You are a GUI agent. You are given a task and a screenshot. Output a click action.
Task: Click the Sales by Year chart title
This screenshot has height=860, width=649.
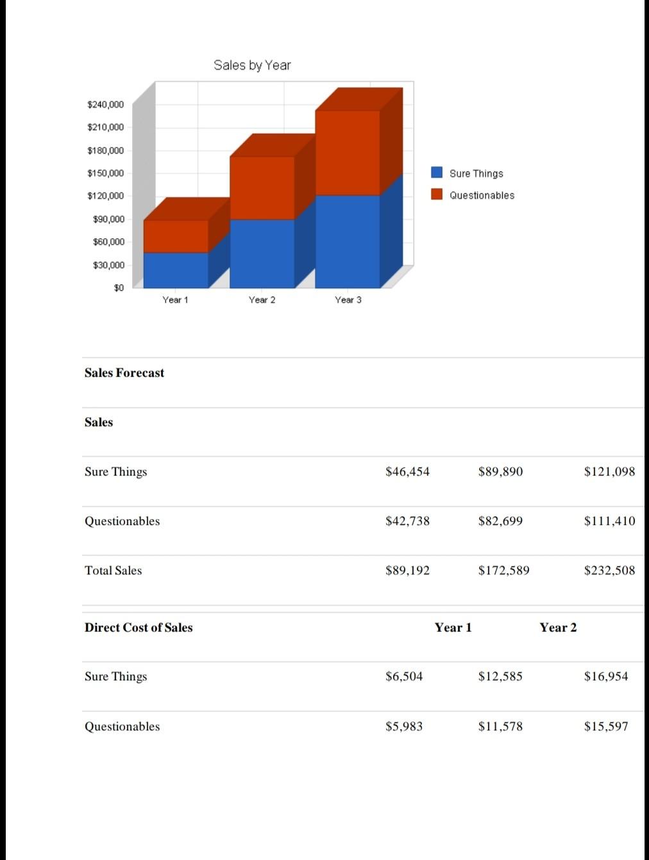(252, 65)
